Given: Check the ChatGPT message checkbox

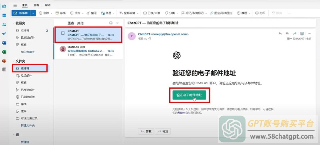Looking at the screenshot, I should (x=63, y=33).
